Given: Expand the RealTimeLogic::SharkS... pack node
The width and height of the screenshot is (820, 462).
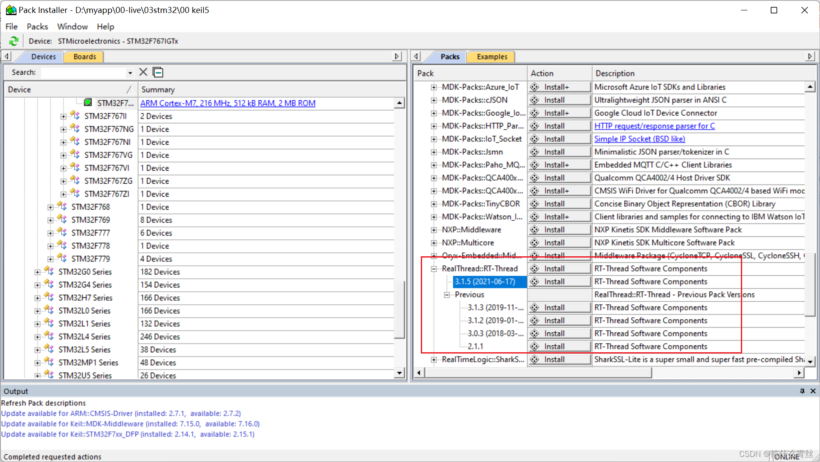Looking at the screenshot, I should click(x=433, y=360).
